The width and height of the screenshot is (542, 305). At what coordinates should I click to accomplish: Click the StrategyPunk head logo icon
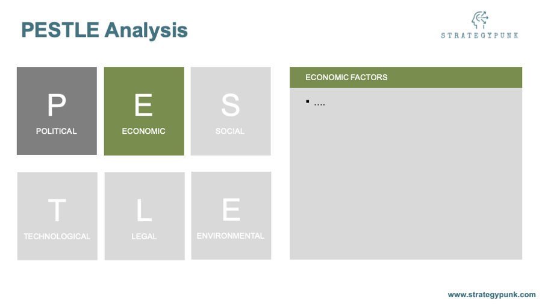pos(480,20)
